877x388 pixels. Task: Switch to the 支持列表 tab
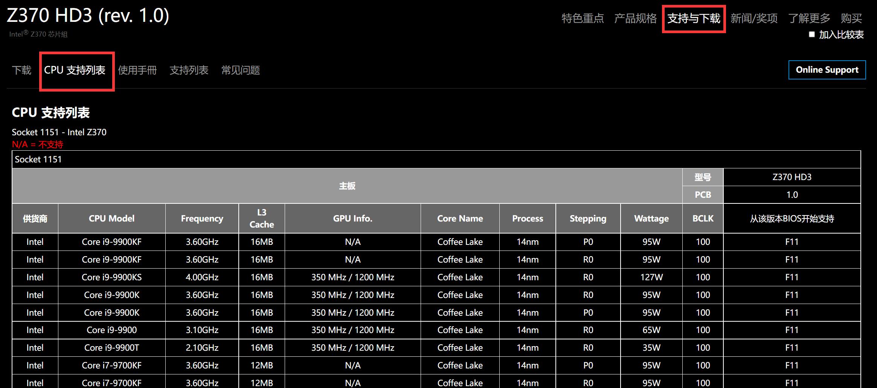189,70
